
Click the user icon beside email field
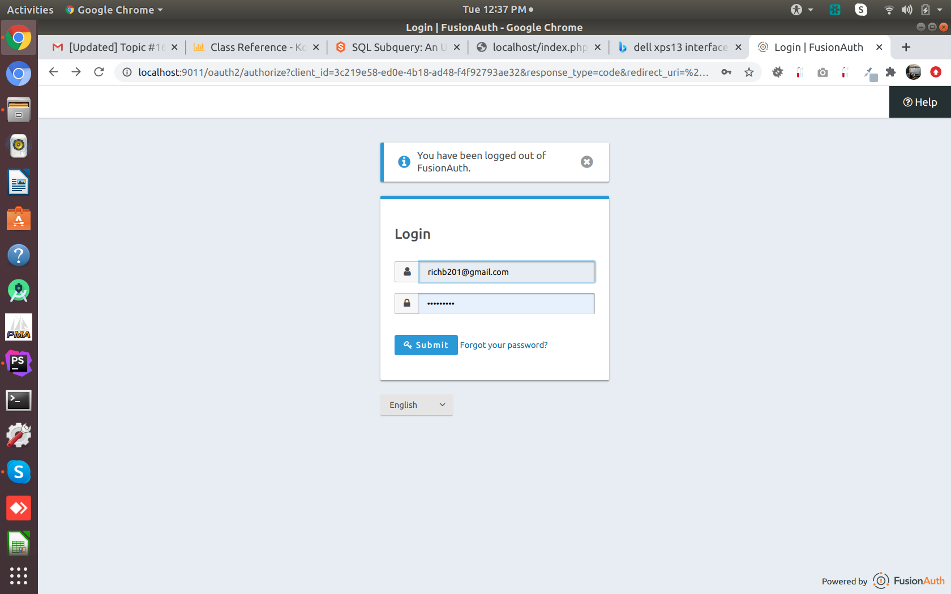[x=406, y=272]
